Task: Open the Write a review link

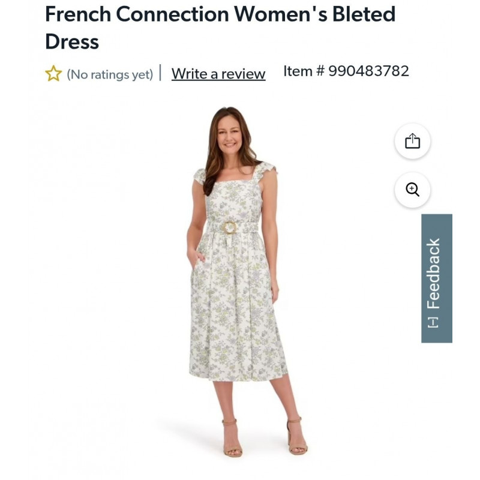Action: (x=218, y=74)
